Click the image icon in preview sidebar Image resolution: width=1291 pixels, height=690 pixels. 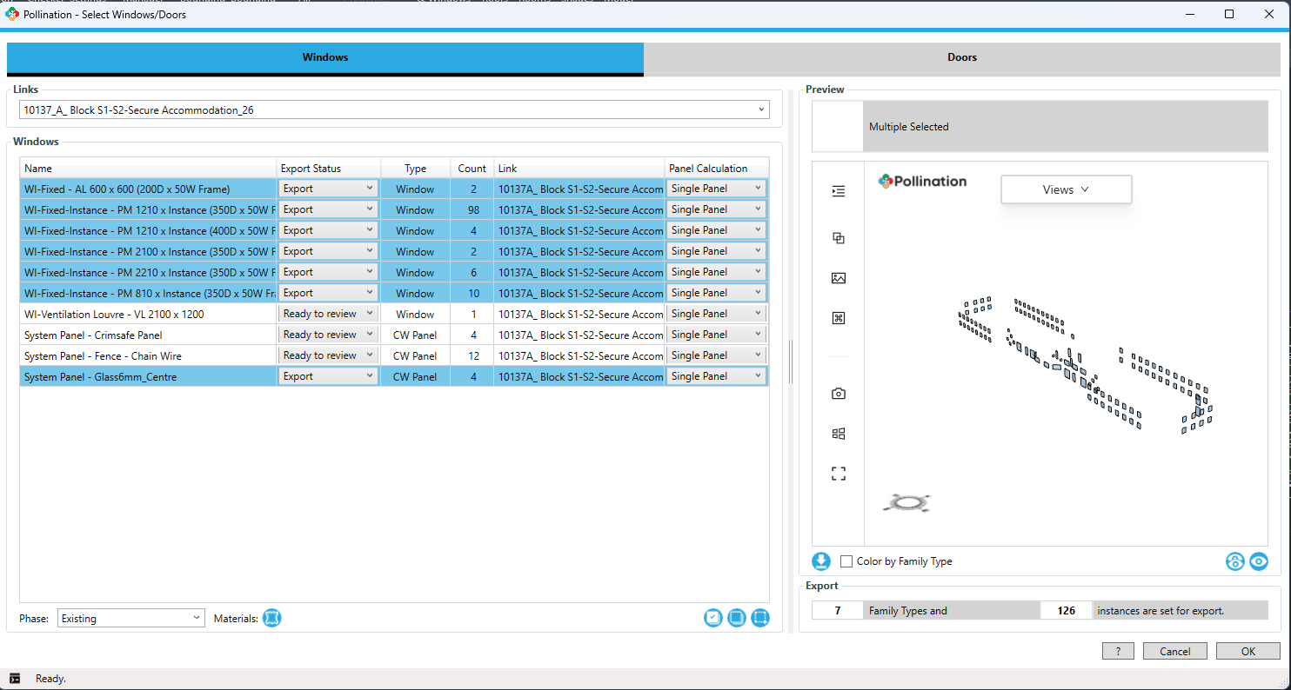tap(839, 278)
